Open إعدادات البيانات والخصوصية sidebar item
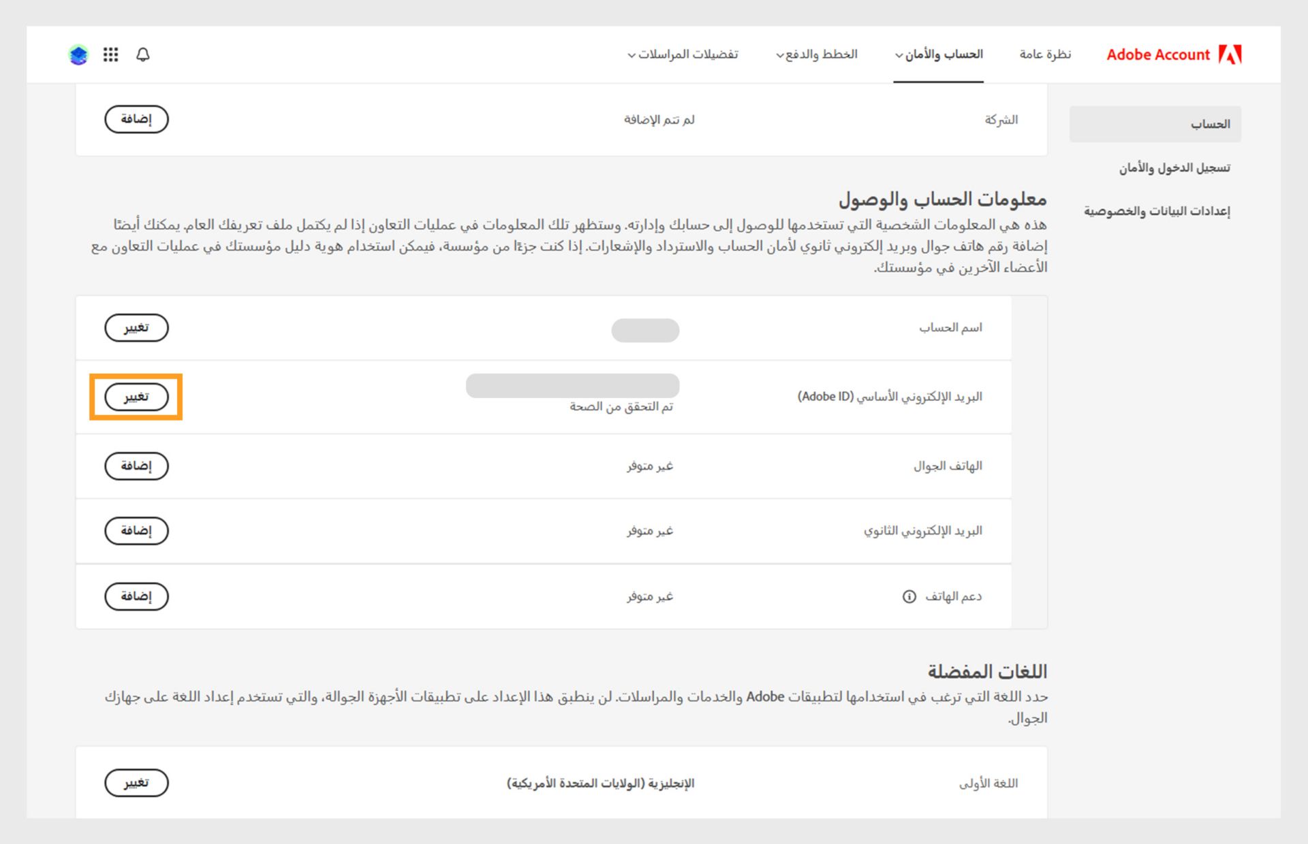Screen dimensions: 1308x844 click(x=1157, y=211)
